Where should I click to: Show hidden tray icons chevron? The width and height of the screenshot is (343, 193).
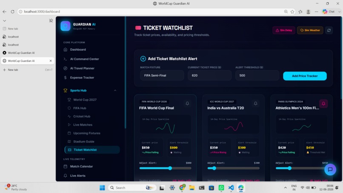tap(285, 188)
